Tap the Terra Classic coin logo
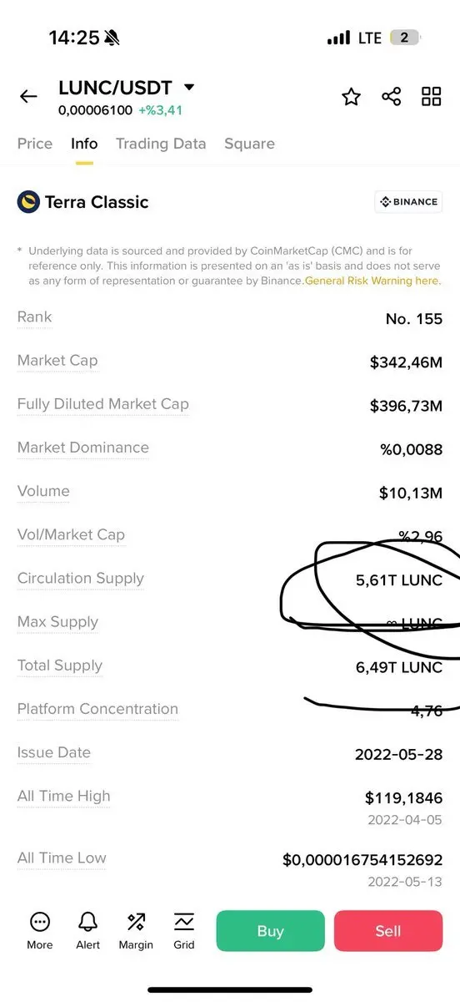The width and height of the screenshot is (460, 1002). [x=28, y=202]
